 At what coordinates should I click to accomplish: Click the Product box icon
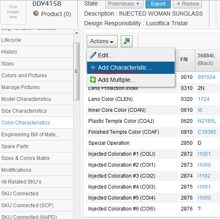36,14
